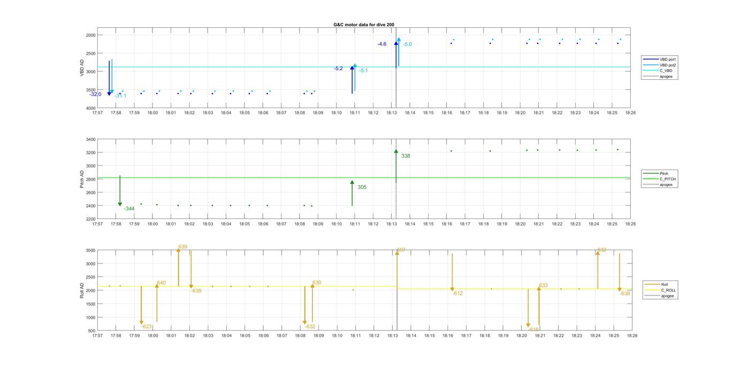Click the '-639' roll data label

click(x=196, y=291)
